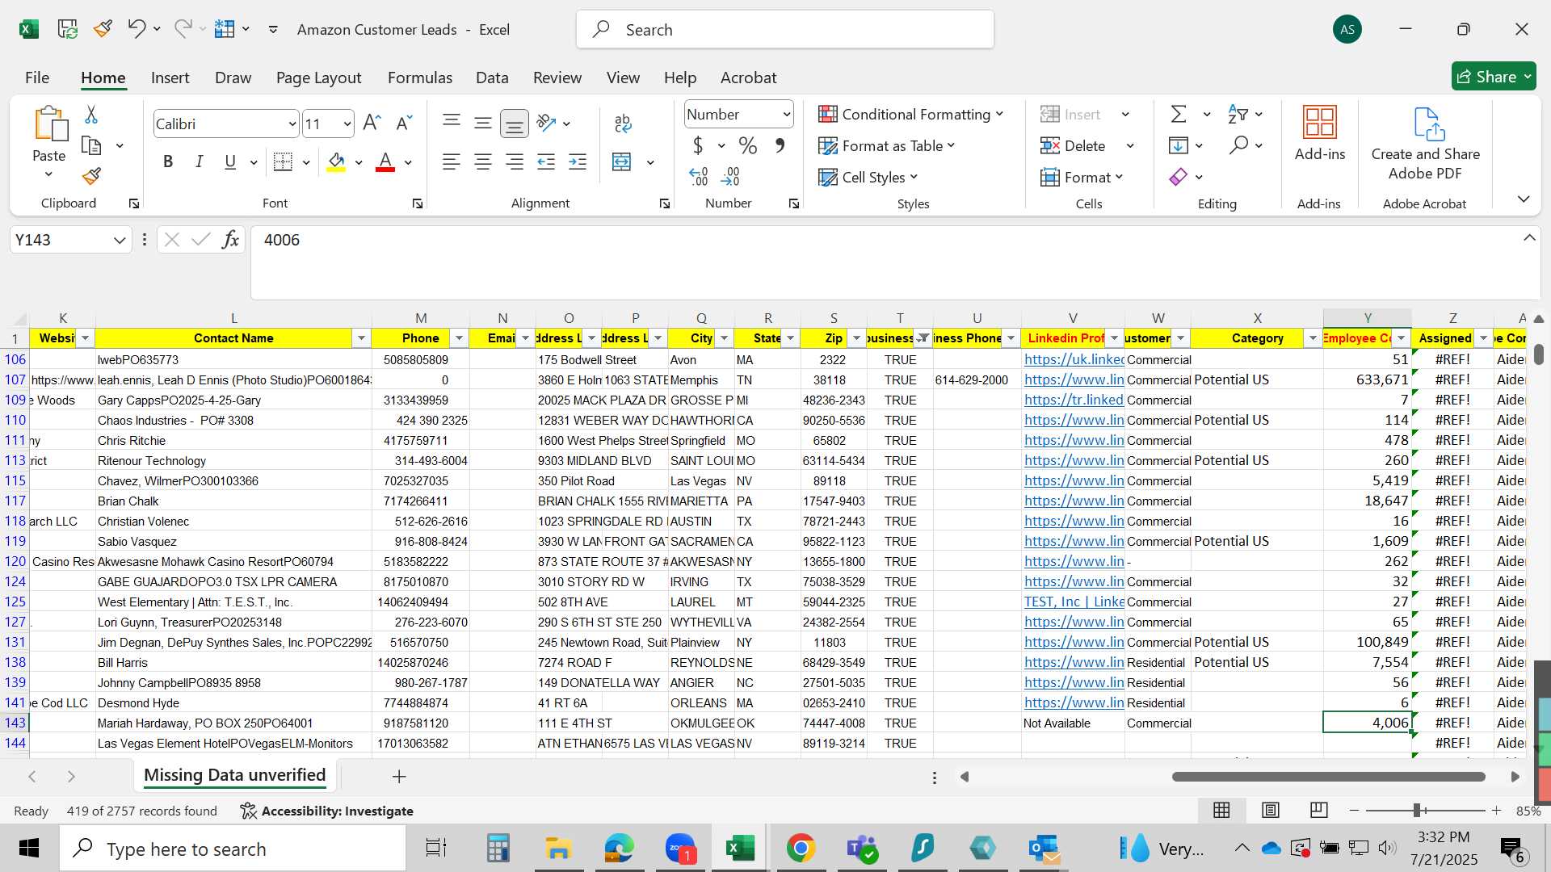
Task: Click Increase Decimal icon
Action: [699, 176]
